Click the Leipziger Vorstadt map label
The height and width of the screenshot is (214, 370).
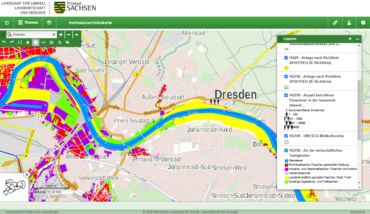tap(127, 62)
